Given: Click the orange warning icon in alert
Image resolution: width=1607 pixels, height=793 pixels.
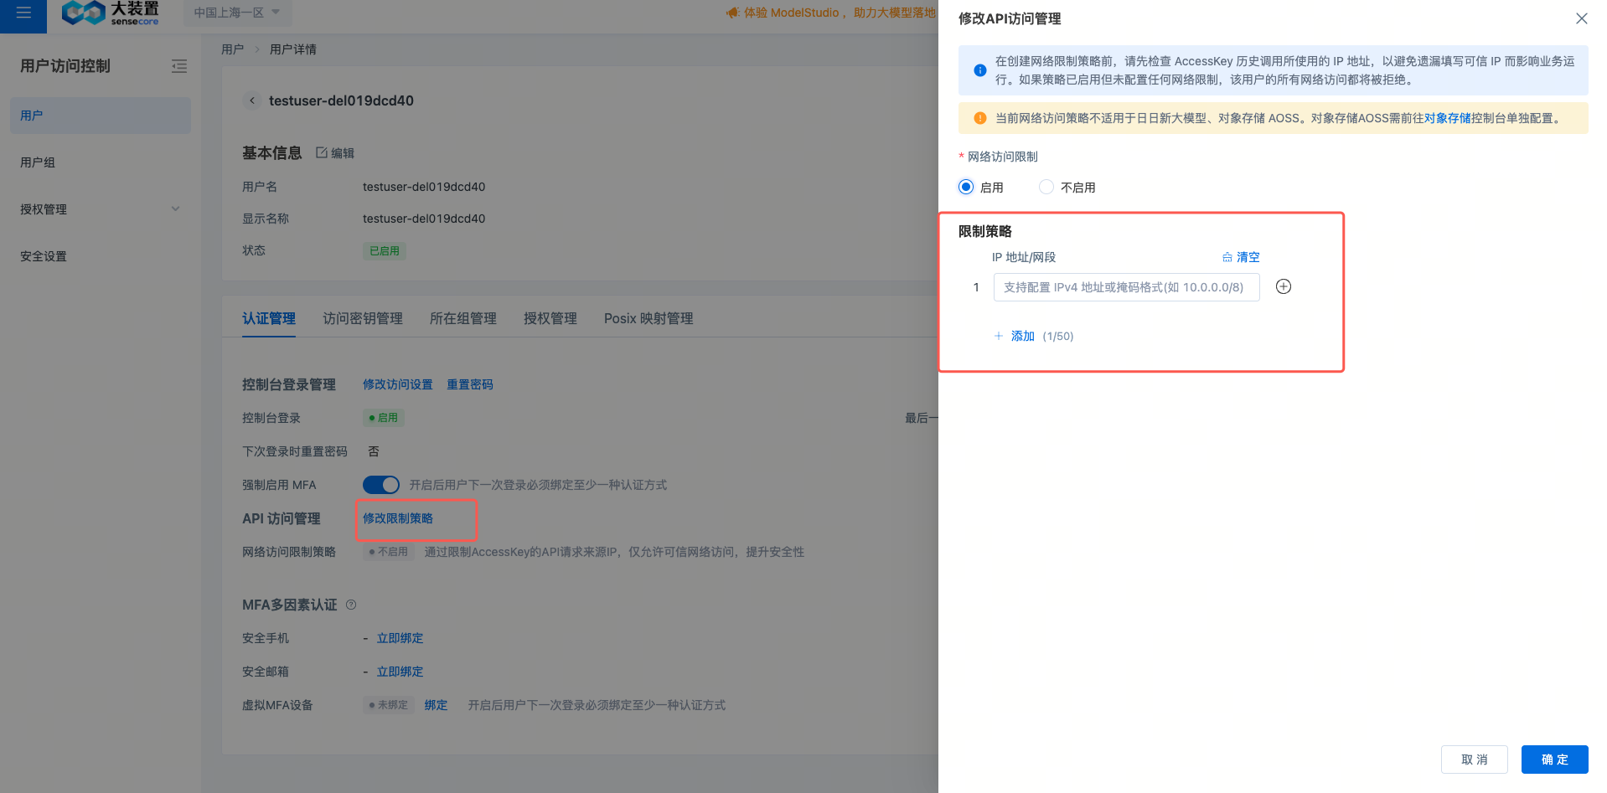Looking at the screenshot, I should coord(979,118).
